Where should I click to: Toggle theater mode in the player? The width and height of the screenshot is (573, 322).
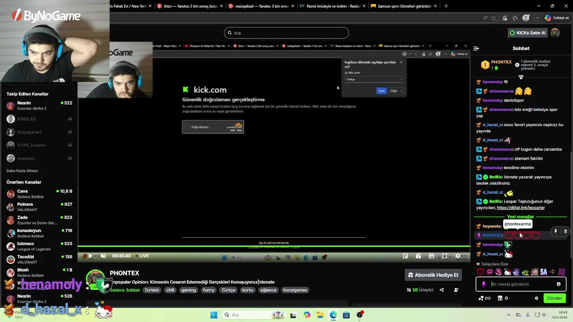(x=431, y=256)
